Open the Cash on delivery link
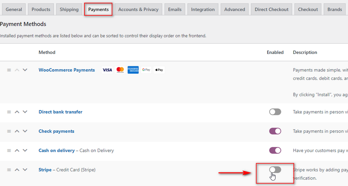Viewport: 348px width, 186px height. point(57,150)
